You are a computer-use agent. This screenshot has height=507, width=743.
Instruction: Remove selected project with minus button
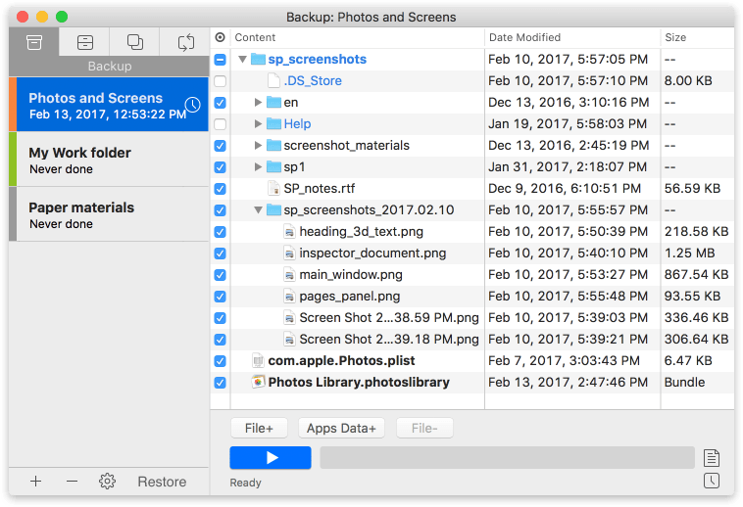pyautogui.click(x=72, y=482)
